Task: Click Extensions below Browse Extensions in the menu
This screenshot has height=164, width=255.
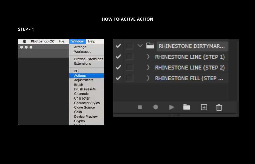Action: coord(82,63)
